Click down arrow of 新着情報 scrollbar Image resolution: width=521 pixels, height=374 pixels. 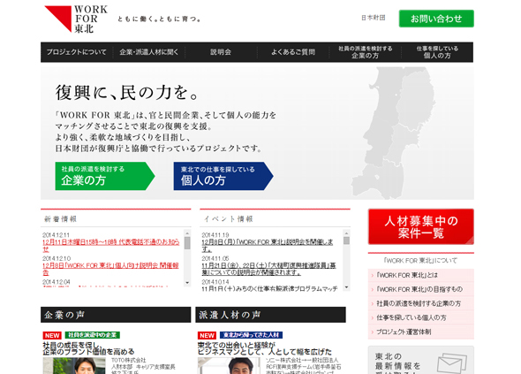187,283
